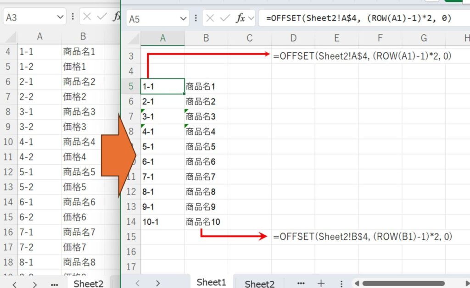Click the Enter checkmark in the left Sheet2 window
Image resolution: width=470 pixels, height=288 pixels.
click(102, 17)
